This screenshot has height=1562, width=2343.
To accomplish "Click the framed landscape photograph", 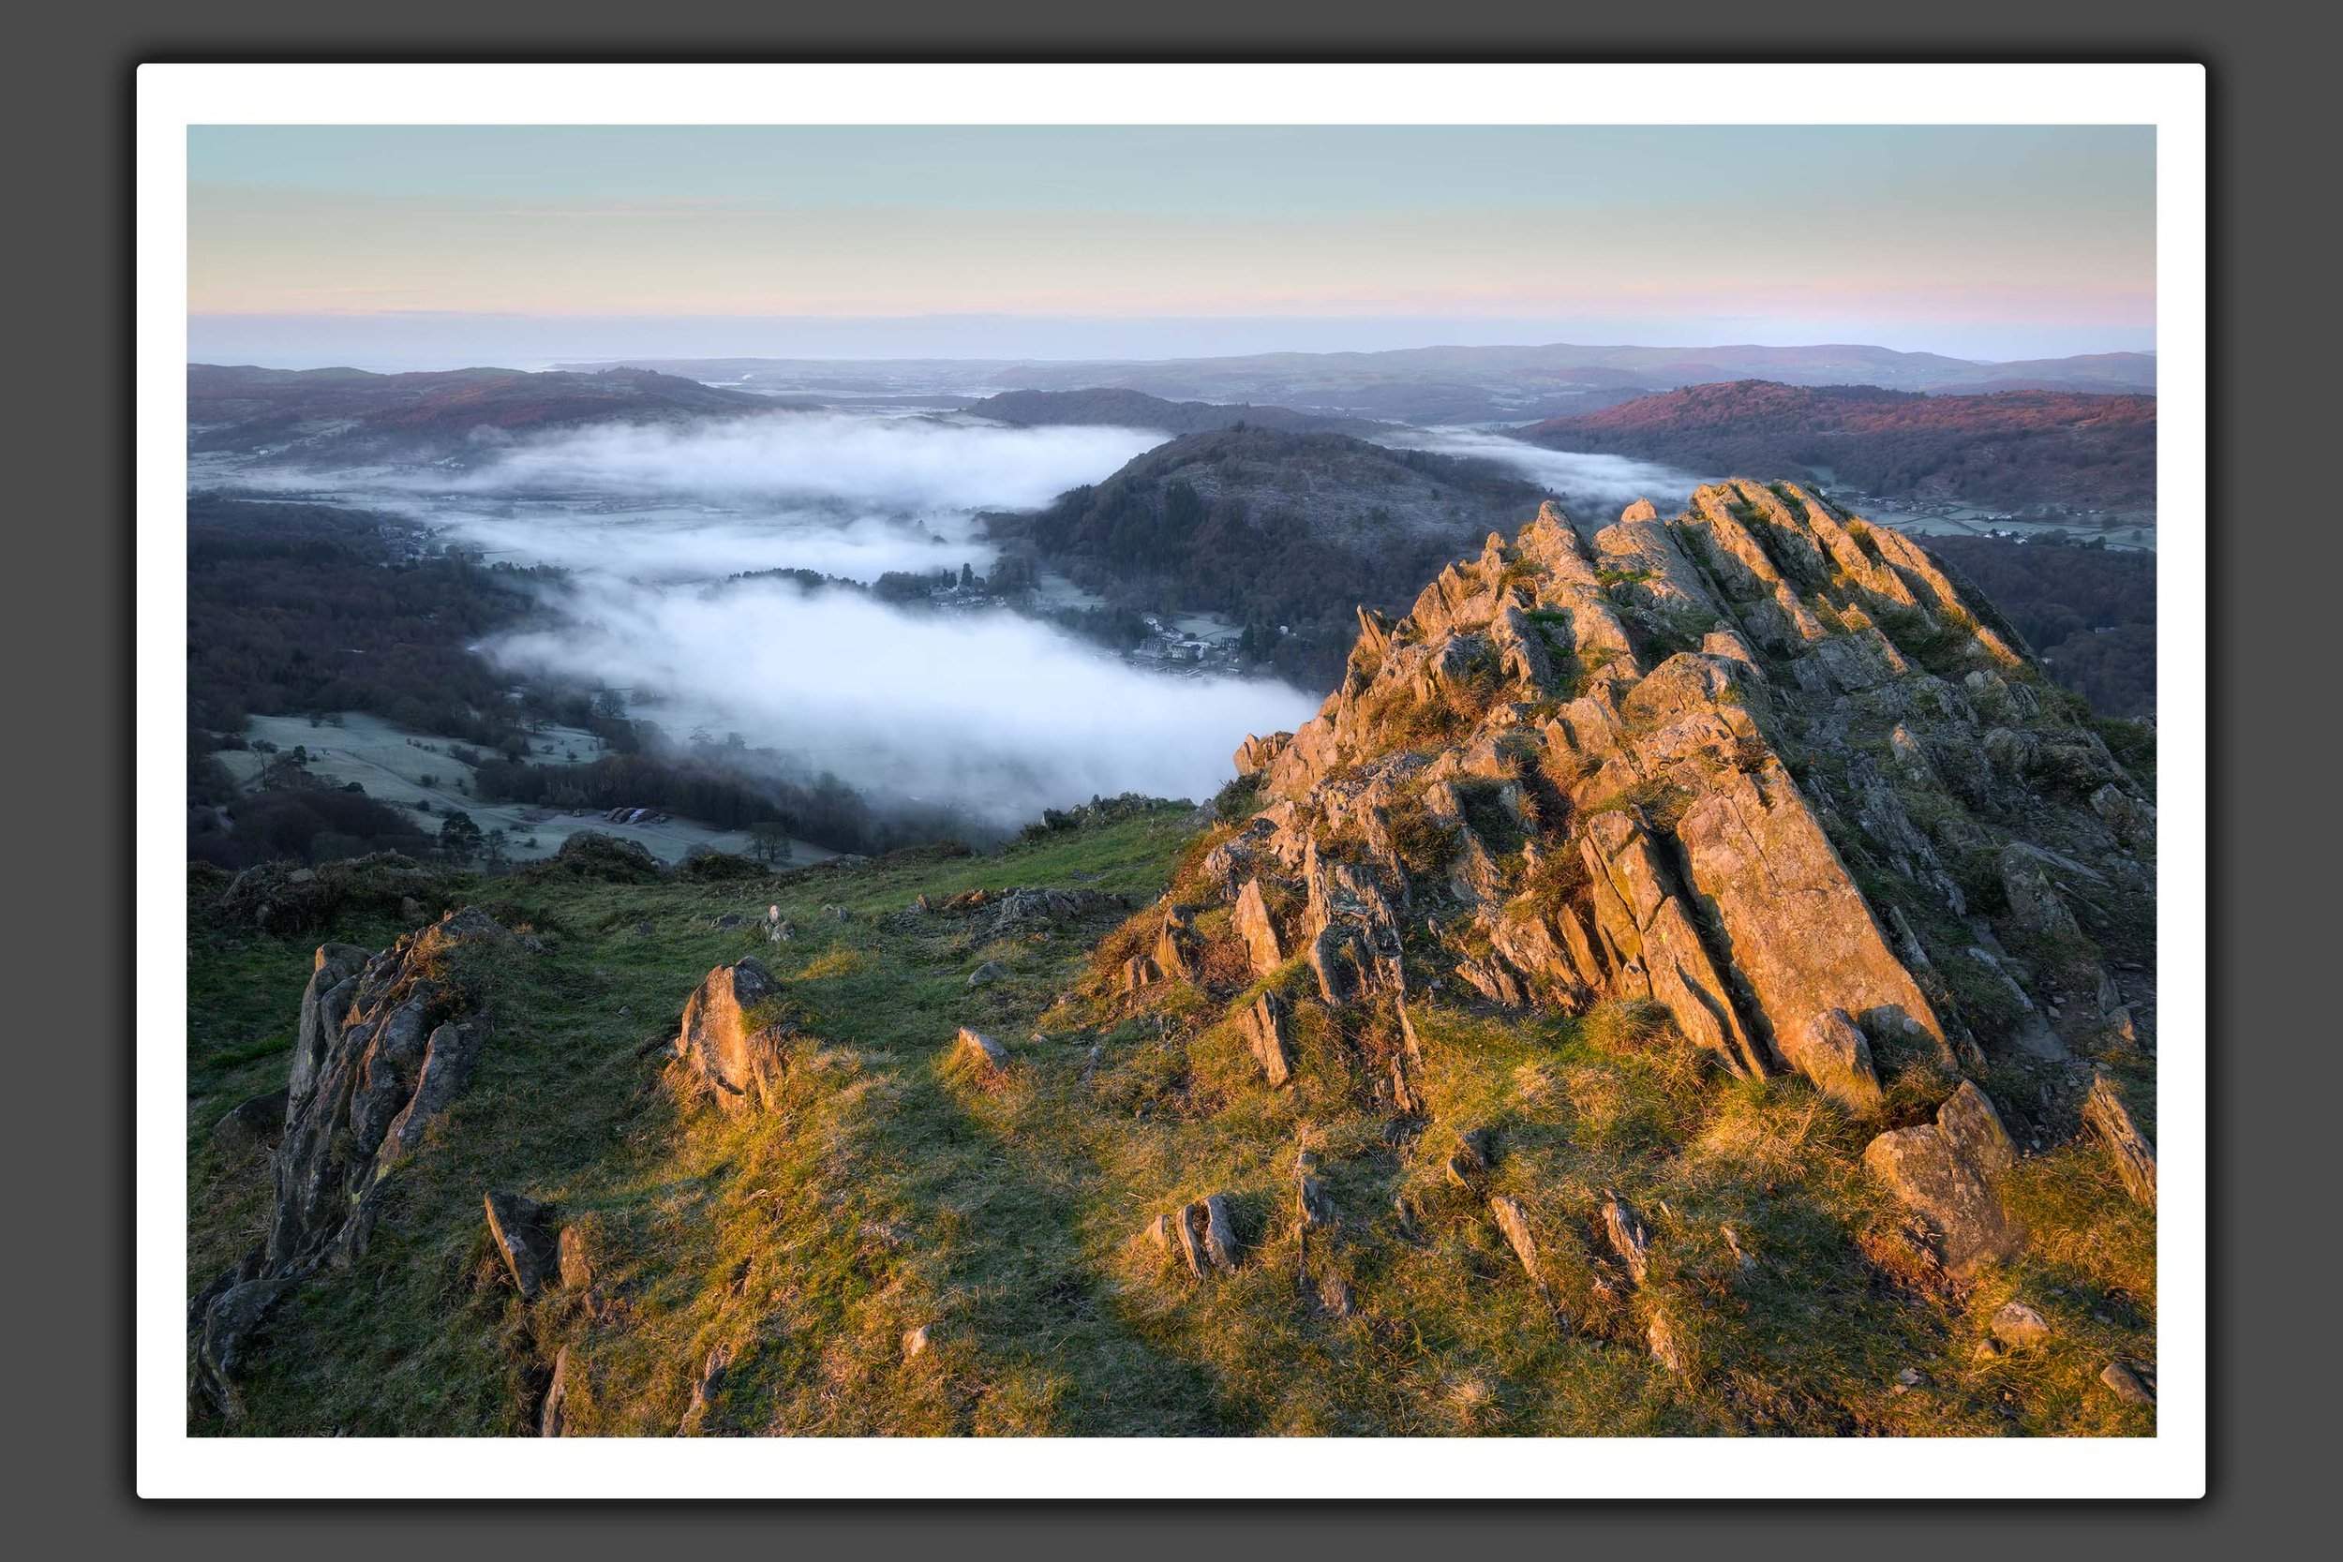I will 1171,780.
